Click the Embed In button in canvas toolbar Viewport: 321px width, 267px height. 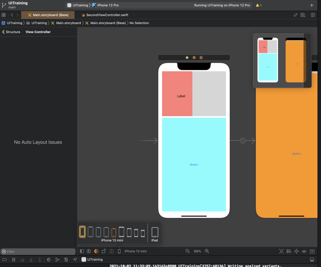pos(312,251)
